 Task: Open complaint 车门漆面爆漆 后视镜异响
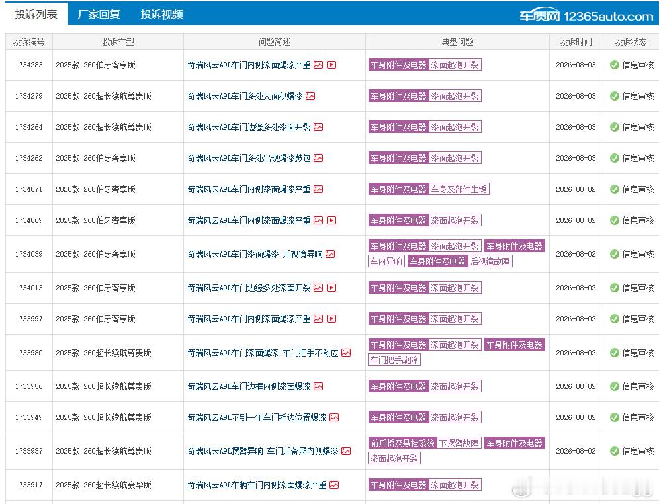[255, 254]
